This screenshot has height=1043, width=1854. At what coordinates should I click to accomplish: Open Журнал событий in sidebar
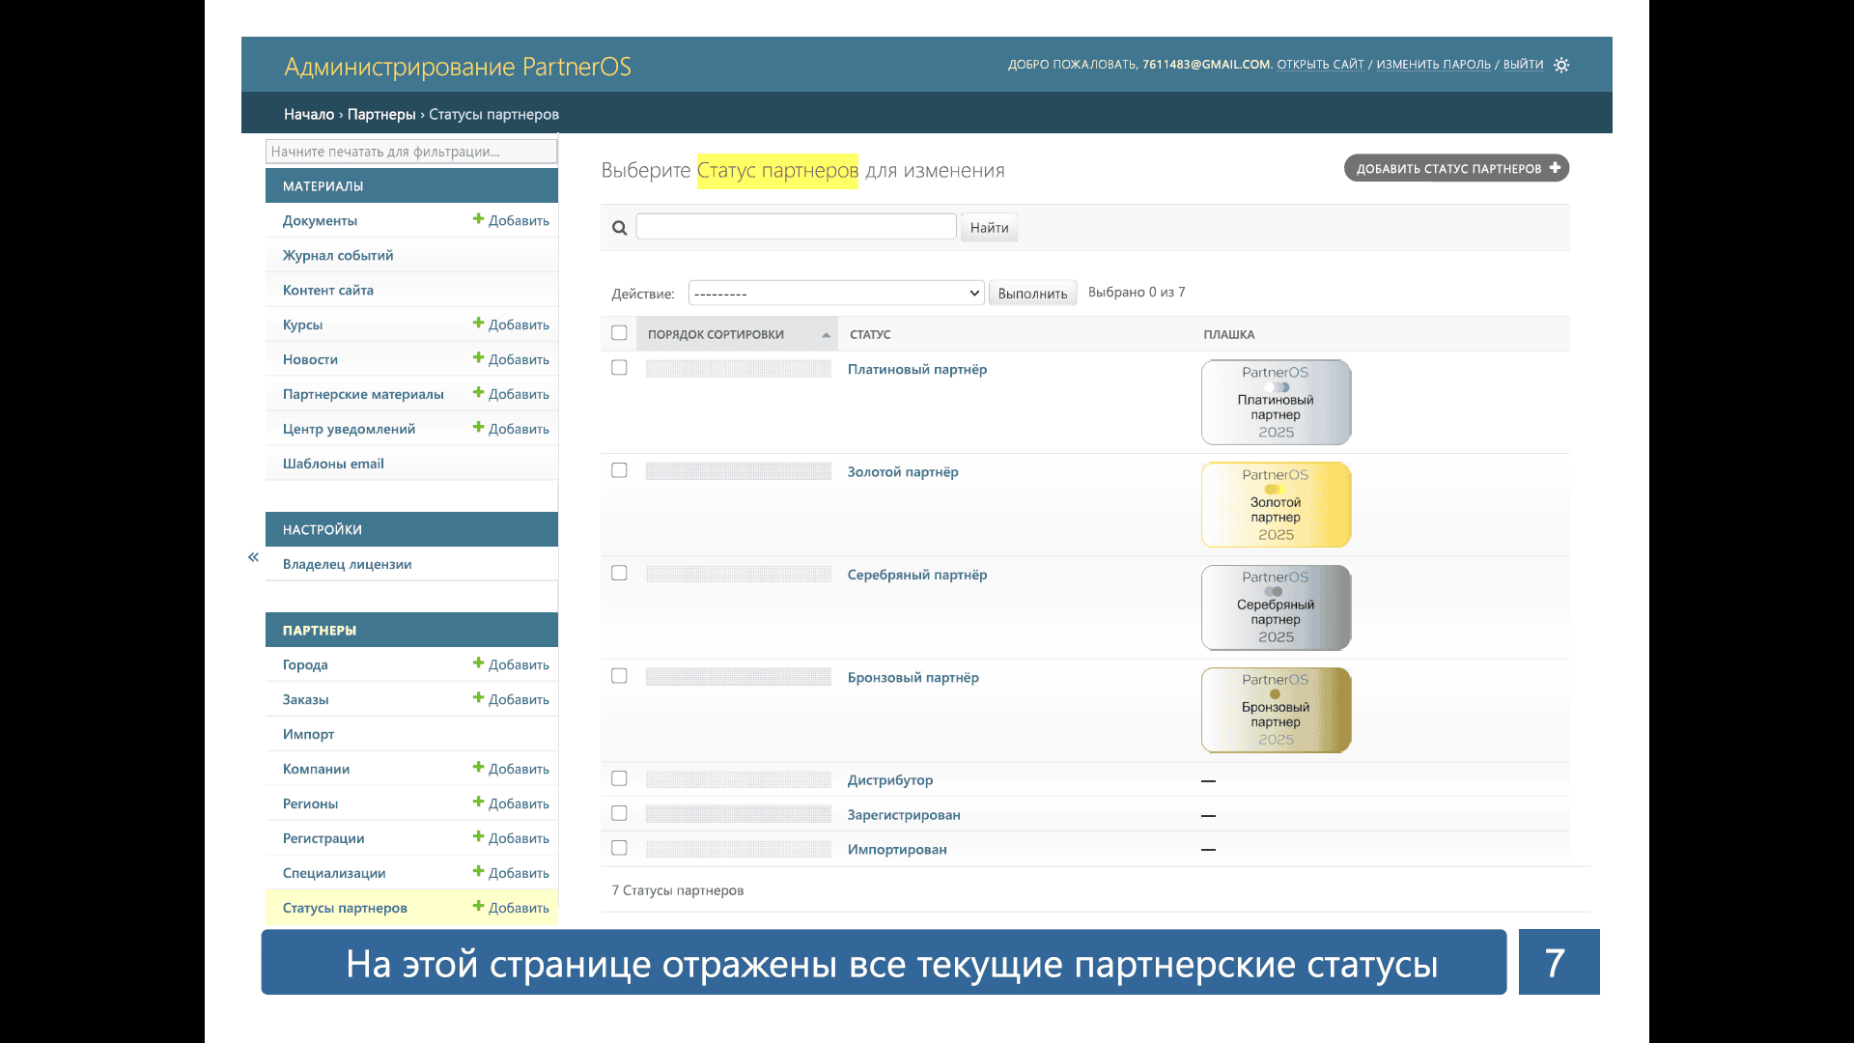338,255
